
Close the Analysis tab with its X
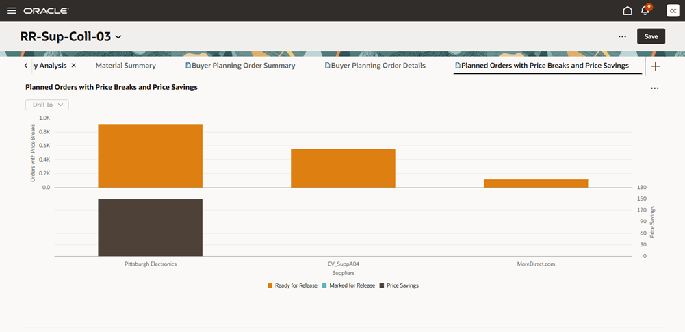coord(73,66)
